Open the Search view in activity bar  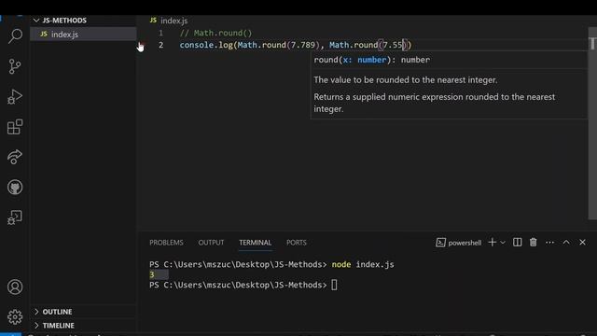pyautogui.click(x=15, y=36)
